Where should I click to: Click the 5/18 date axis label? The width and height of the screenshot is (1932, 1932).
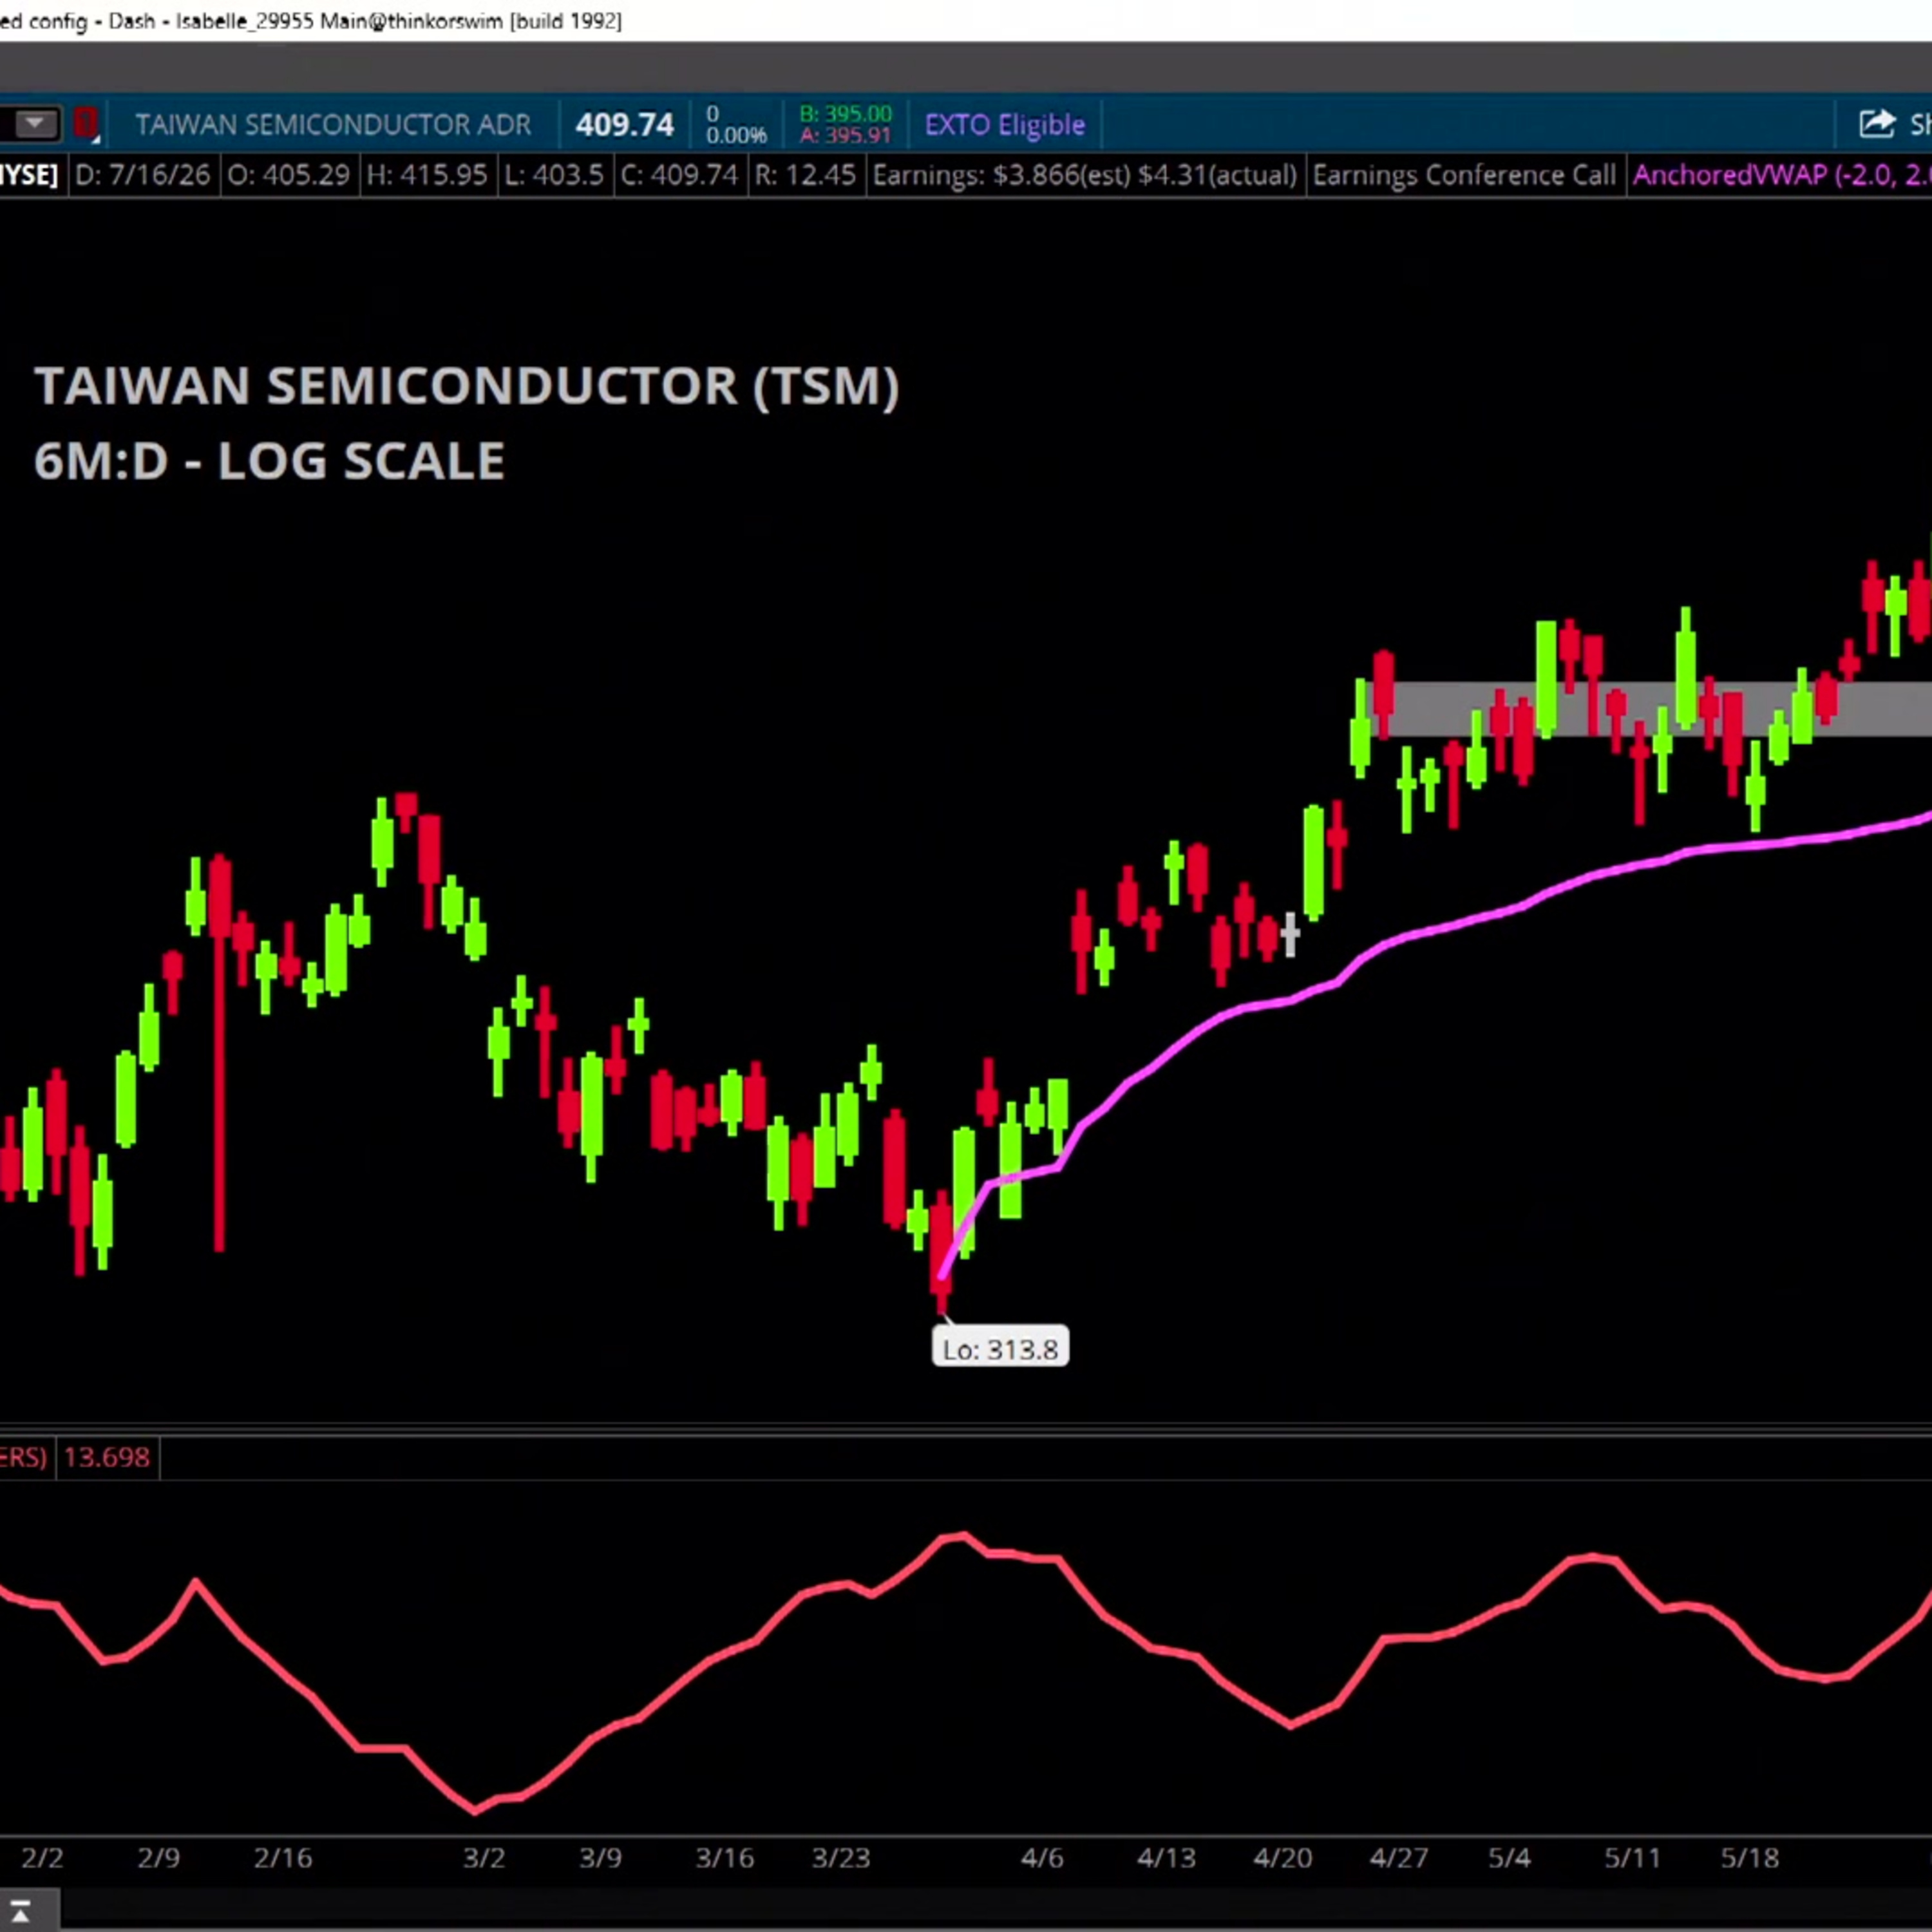[1749, 1858]
